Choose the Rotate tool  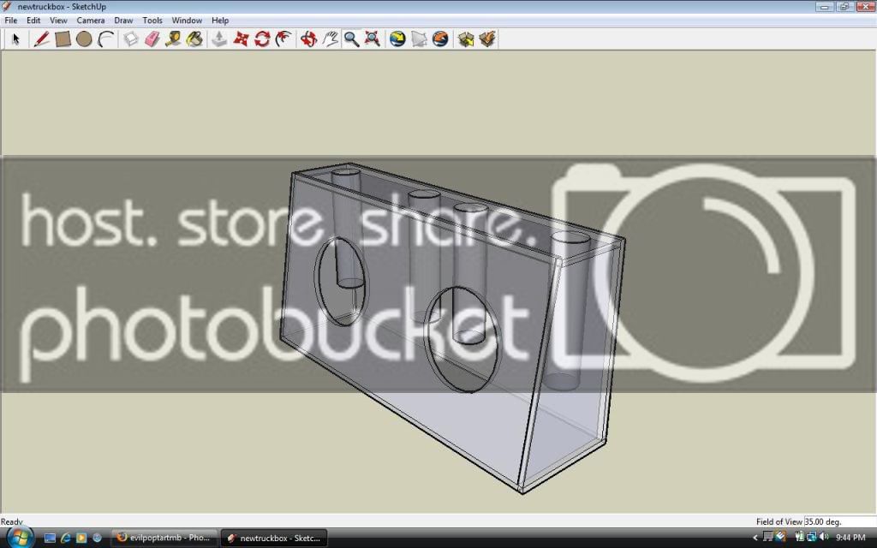tap(262, 39)
